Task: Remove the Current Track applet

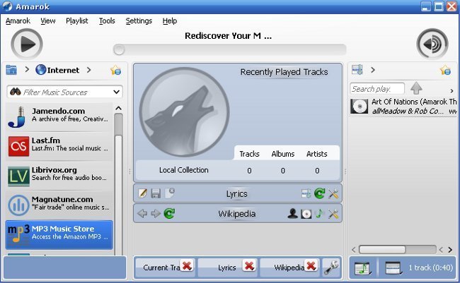Action: (x=187, y=266)
